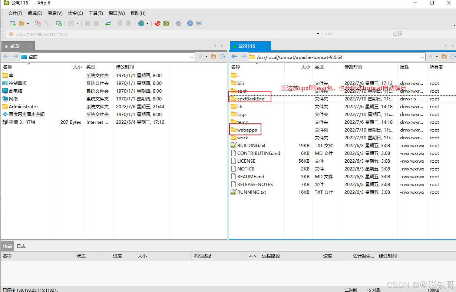Switch to the 传输 transfer tab
456x292 pixels.
coord(7,246)
